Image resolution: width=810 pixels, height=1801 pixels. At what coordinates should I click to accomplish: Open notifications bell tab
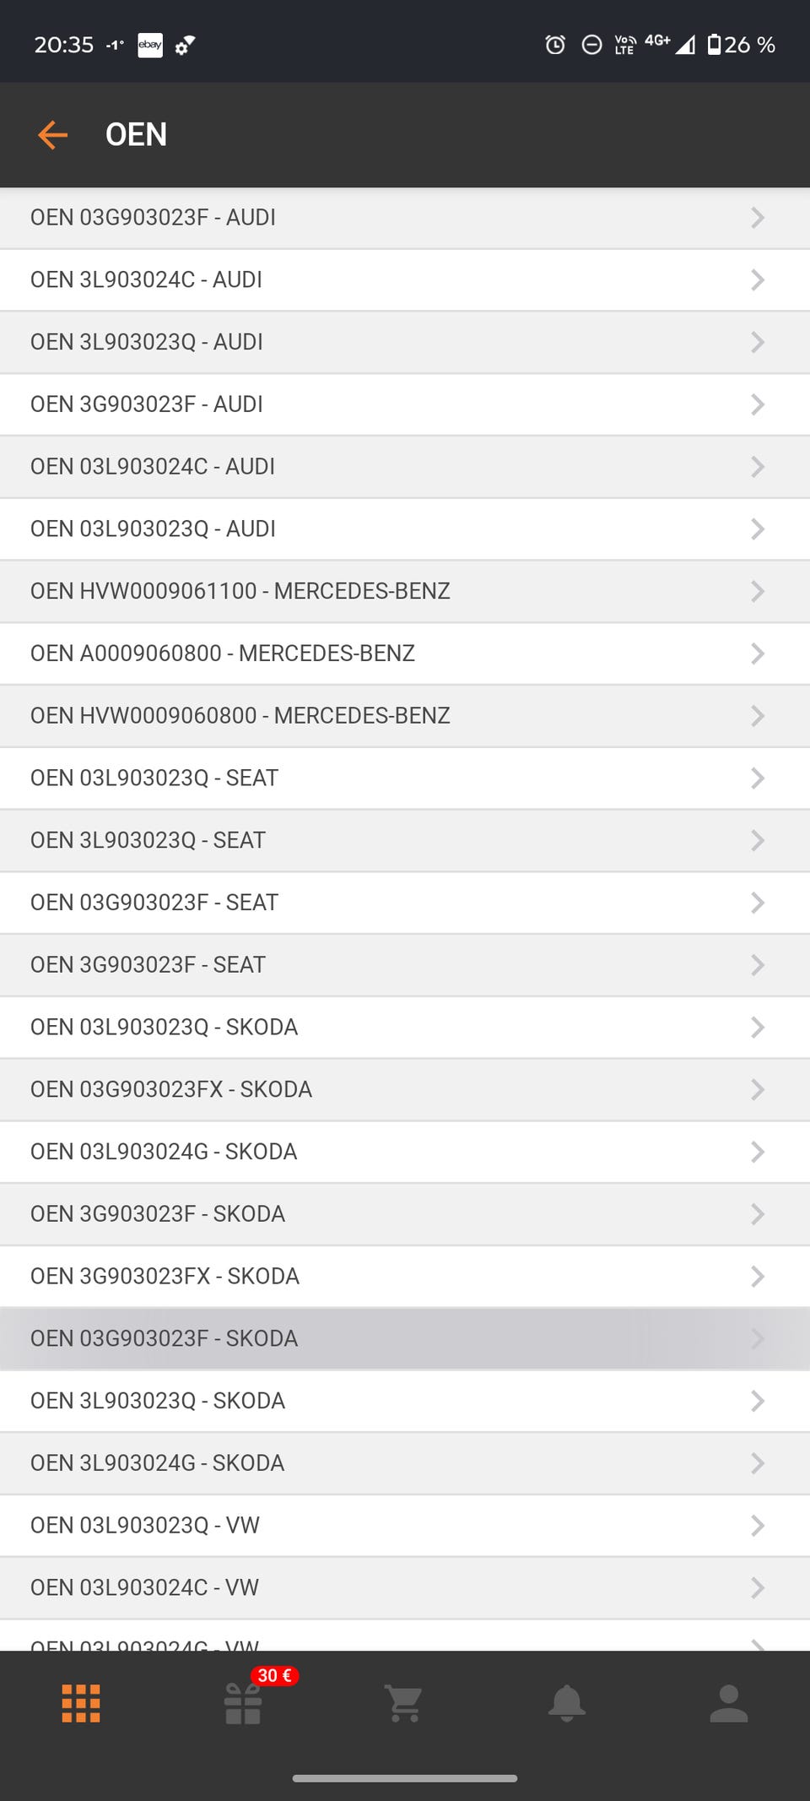pos(566,1703)
